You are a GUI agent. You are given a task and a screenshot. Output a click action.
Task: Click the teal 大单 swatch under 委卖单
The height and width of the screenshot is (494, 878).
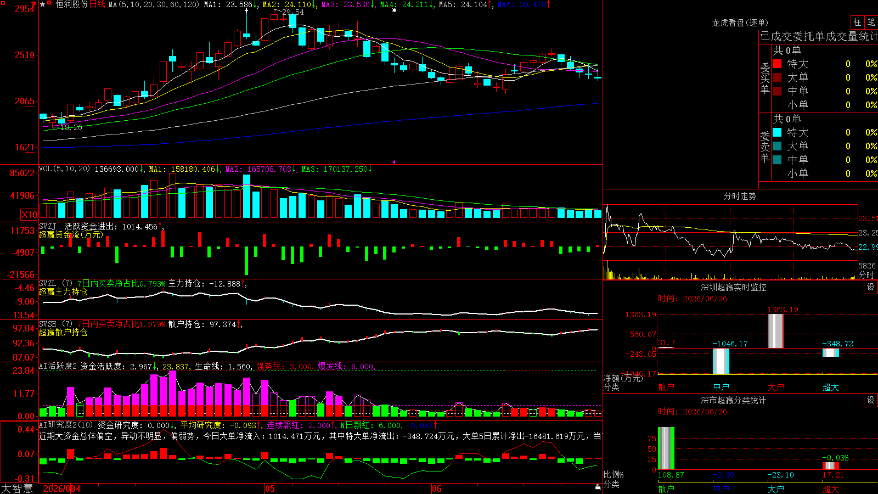pyautogui.click(x=777, y=146)
